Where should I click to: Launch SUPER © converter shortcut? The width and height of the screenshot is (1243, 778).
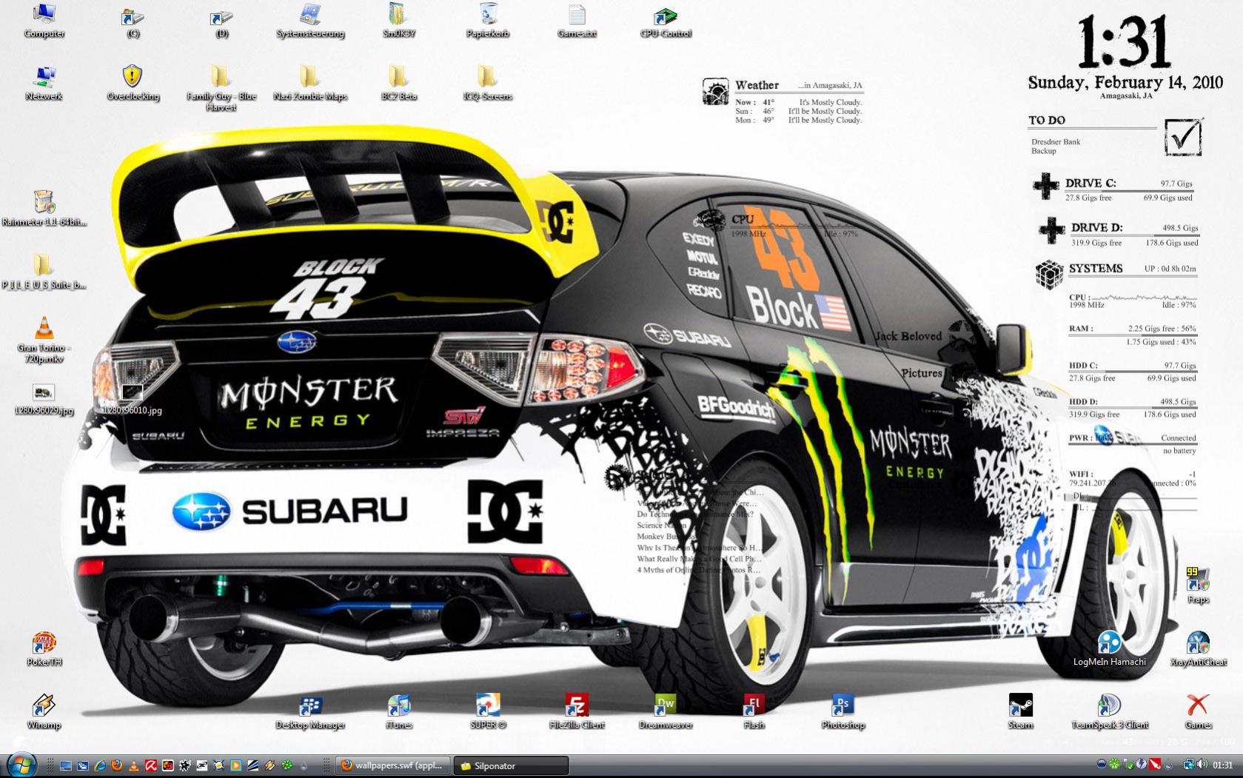coord(488,712)
